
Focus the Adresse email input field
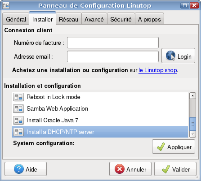(113, 56)
